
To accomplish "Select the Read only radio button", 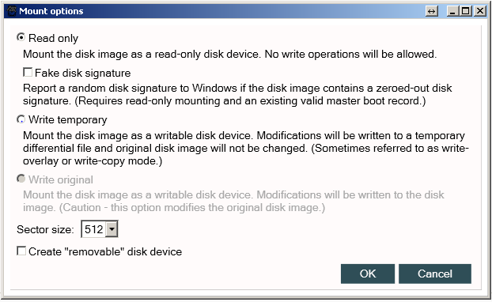I will [21, 38].
